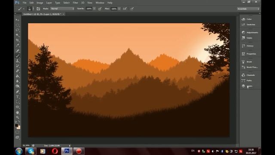275x155 pixels.
Task: Swap foreground and background colors
Action: 19,121
